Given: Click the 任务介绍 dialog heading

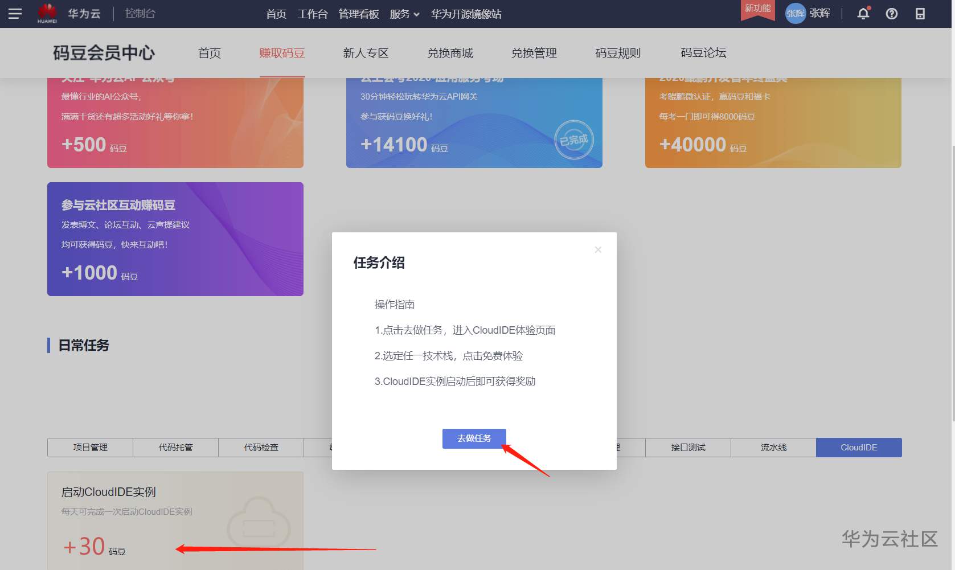Looking at the screenshot, I should (x=379, y=263).
